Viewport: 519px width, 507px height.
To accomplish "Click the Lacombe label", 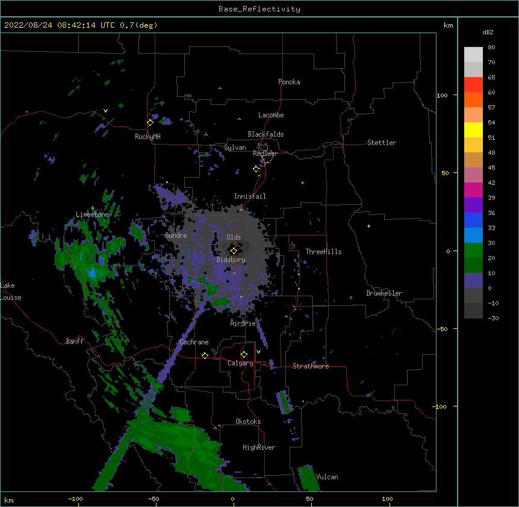I will 271,115.
